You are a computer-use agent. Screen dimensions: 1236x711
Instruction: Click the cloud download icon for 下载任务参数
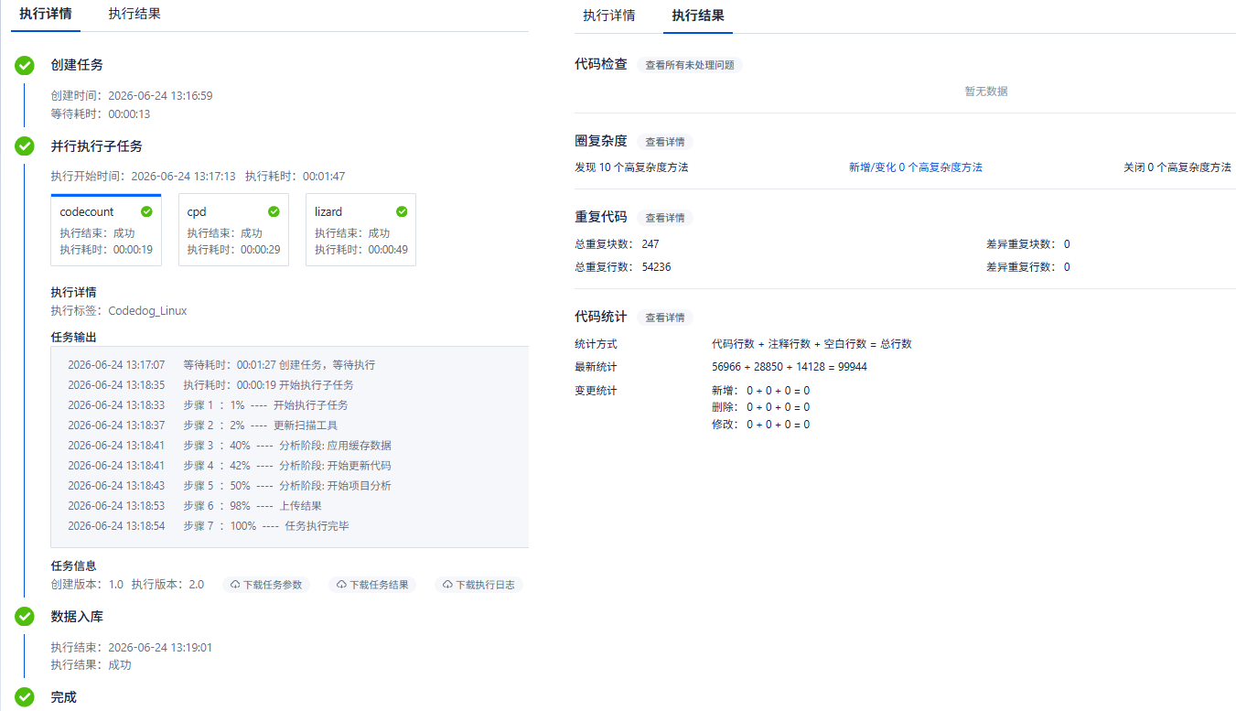[235, 585]
